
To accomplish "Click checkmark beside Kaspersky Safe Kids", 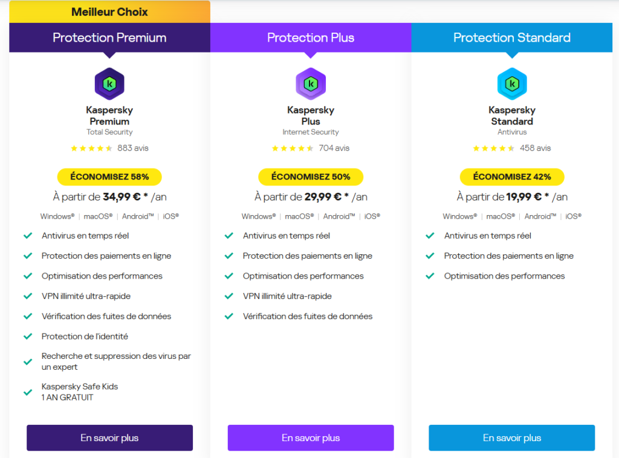I will [x=28, y=392].
